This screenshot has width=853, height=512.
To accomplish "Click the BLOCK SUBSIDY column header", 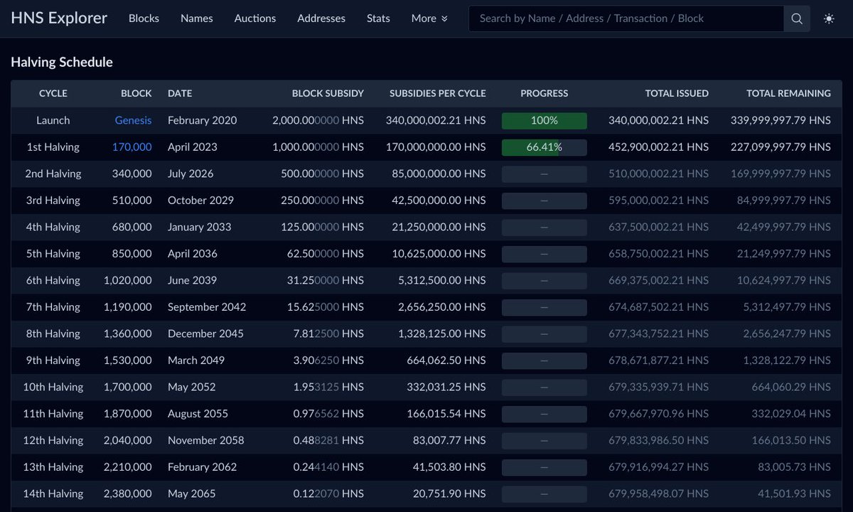I will 328,93.
